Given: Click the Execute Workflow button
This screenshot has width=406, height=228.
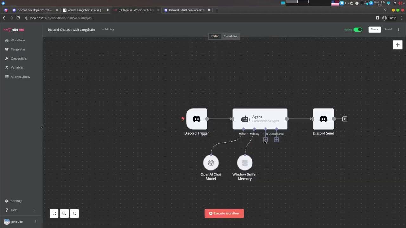Looking at the screenshot, I should pos(224,213).
